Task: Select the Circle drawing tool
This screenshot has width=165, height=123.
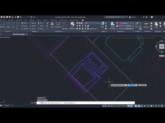Action: [8, 25]
